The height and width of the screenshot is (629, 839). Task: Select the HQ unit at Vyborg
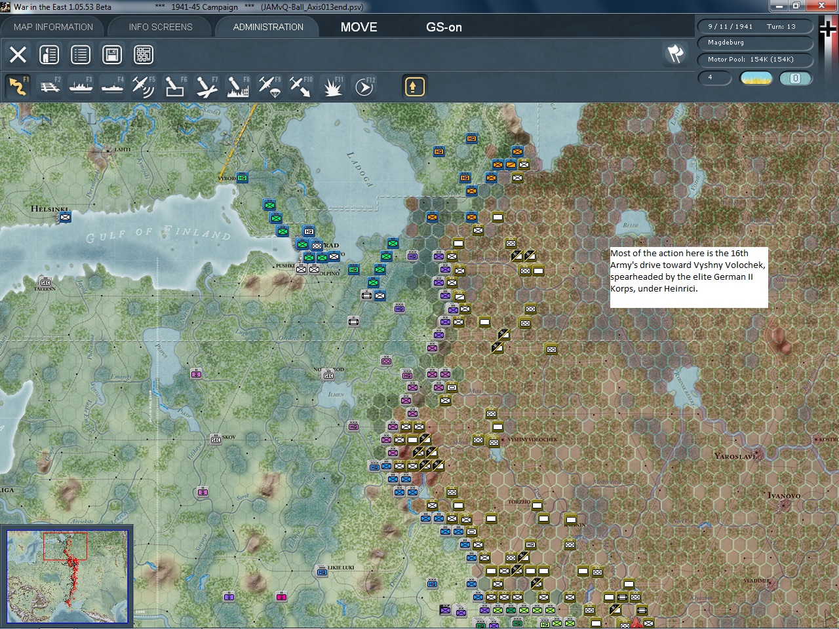pos(243,178)
